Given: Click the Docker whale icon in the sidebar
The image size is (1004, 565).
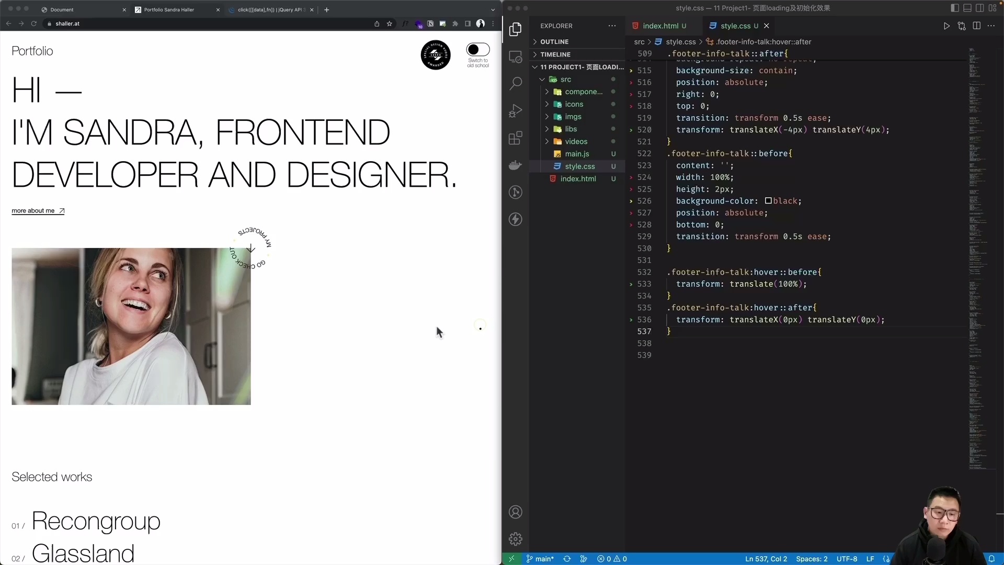Looking at the screenshot, I should 516,165.
